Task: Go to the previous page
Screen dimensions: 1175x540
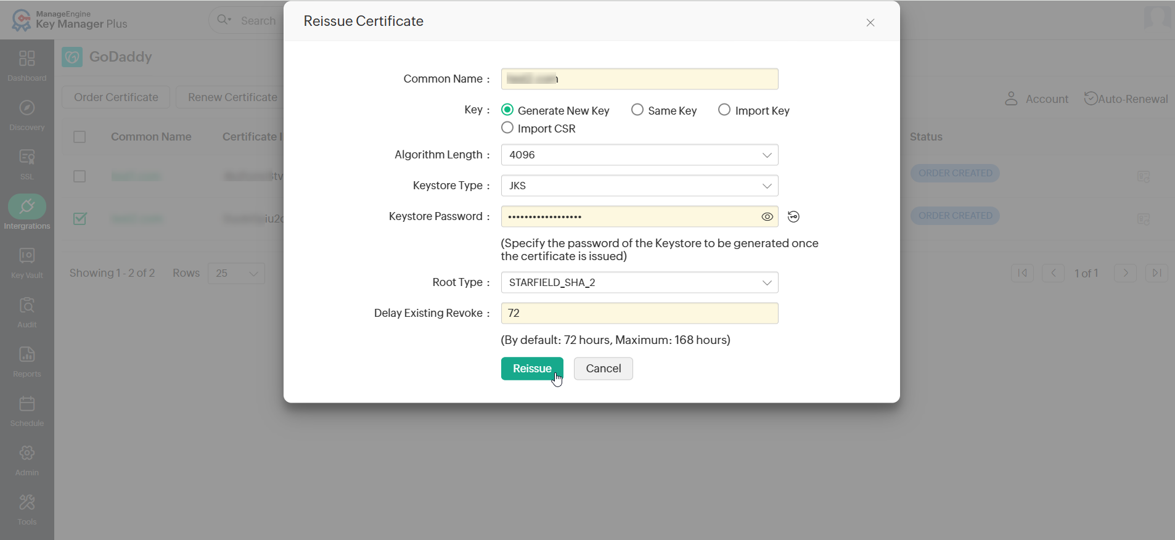Action: (x=1054, y=273)
